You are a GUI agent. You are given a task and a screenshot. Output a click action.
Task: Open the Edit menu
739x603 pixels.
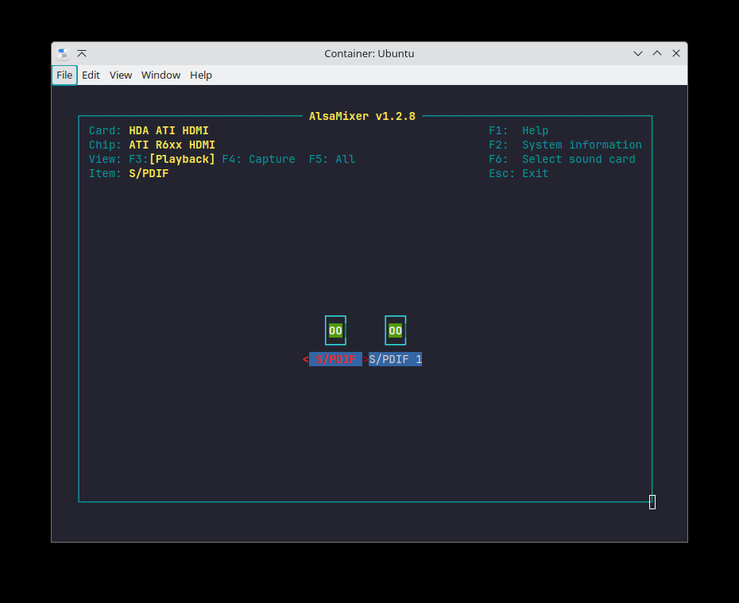click(91, 75)
